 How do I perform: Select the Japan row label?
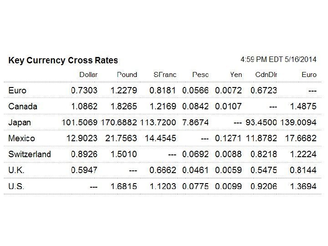(x=20, y=123)
